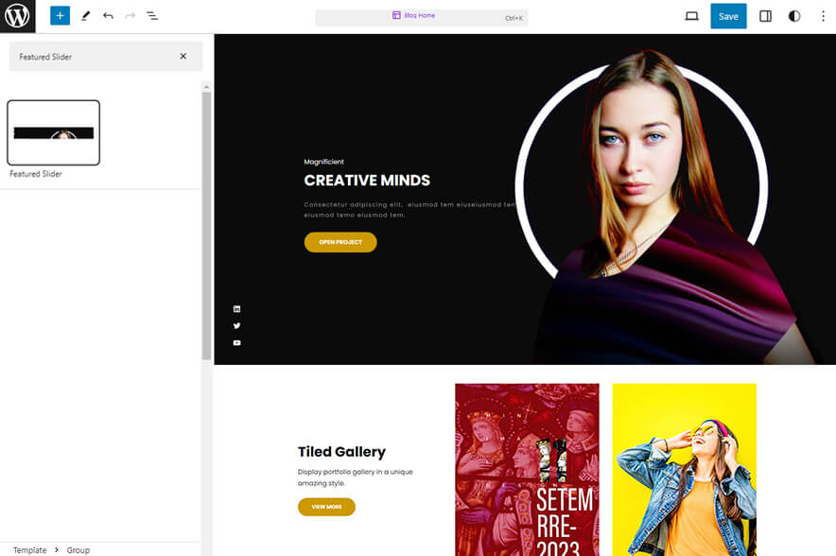Click the OPEN PROJECT button
The height and width of the screenshot is (556, 836).
[340, 242]
